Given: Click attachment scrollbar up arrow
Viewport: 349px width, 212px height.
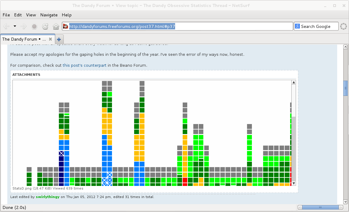Looking at the screenshot, I should click(294, 82).
